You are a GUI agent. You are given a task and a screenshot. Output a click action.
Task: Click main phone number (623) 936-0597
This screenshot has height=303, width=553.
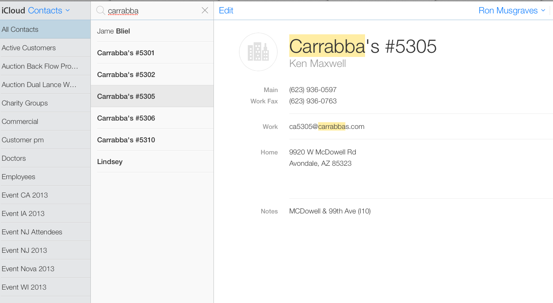[313, 90]
